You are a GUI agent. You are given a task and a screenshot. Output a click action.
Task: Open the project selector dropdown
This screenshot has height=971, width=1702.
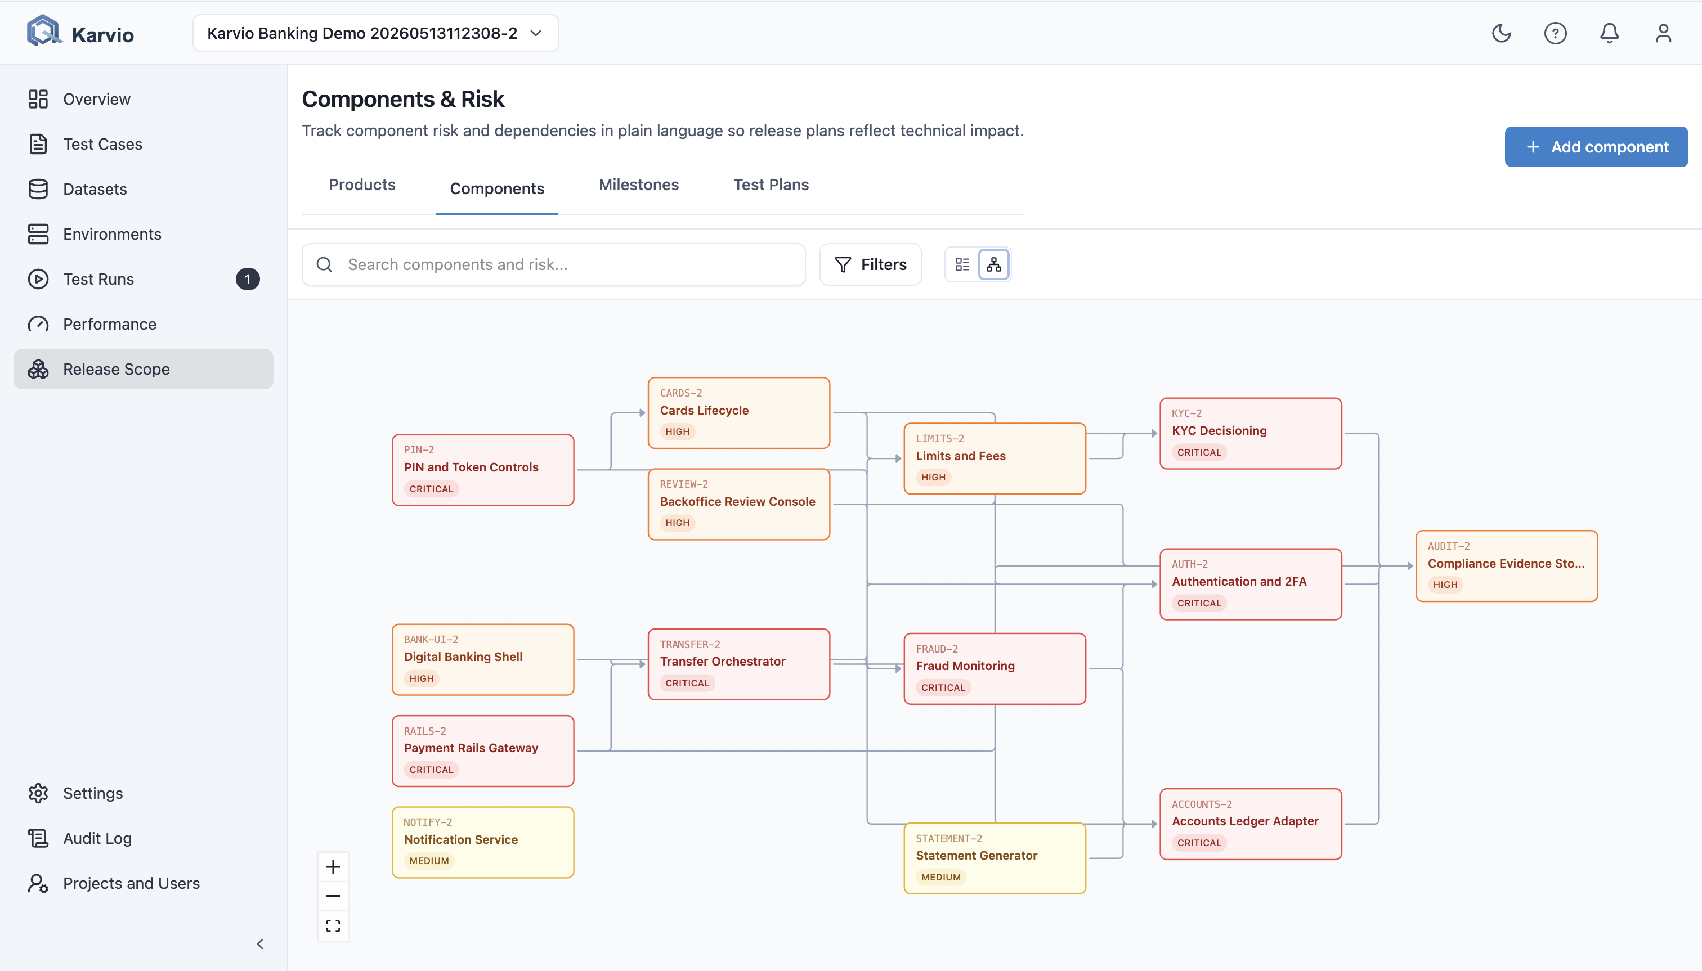pos(375,33)
